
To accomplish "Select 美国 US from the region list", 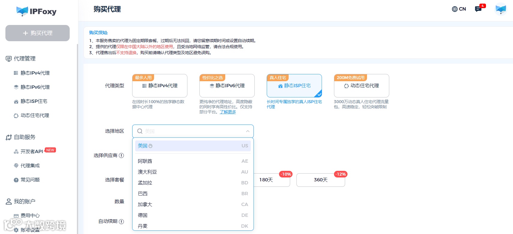I will (193, 146).
